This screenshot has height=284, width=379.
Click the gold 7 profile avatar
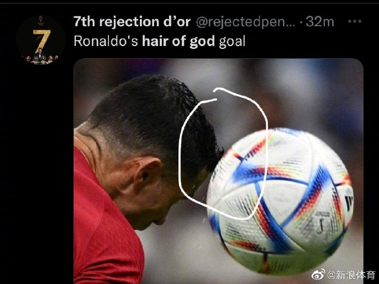coord(41,40)
